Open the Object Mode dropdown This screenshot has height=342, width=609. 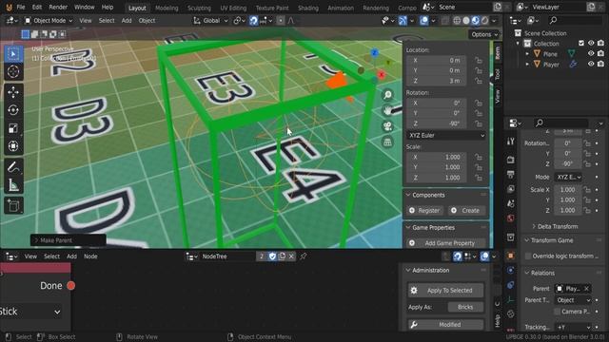[x=49, y=21]
